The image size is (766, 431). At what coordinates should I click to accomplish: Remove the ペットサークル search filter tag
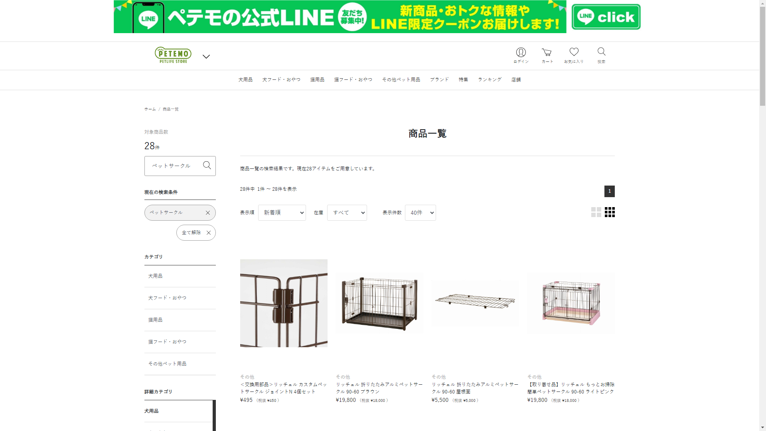pyautogui.click(x=208, y=213)
